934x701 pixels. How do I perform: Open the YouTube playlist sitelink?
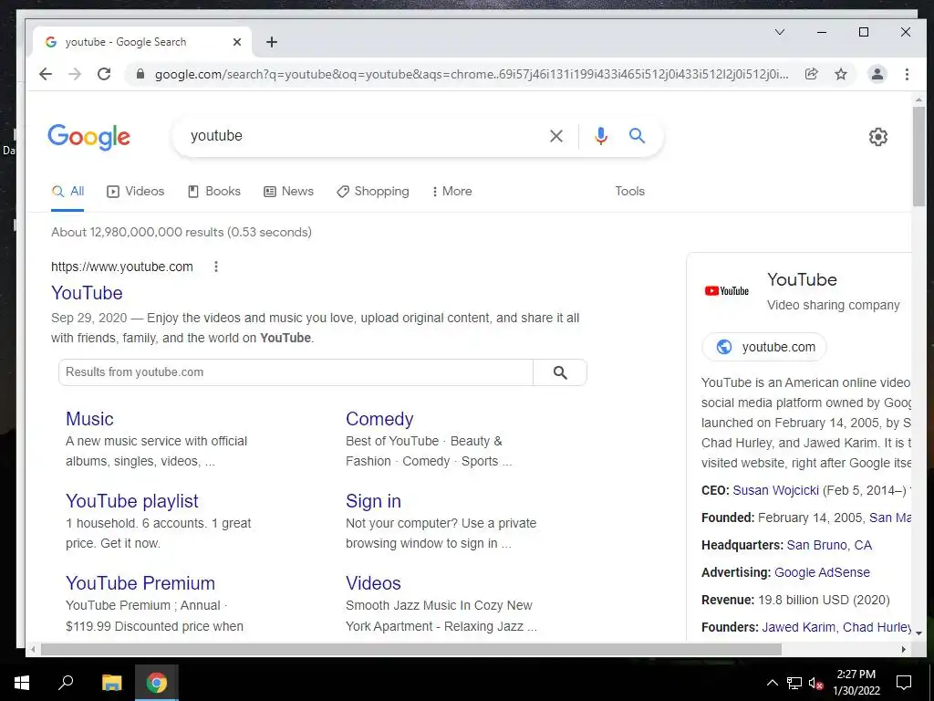(x=131, y=501)
